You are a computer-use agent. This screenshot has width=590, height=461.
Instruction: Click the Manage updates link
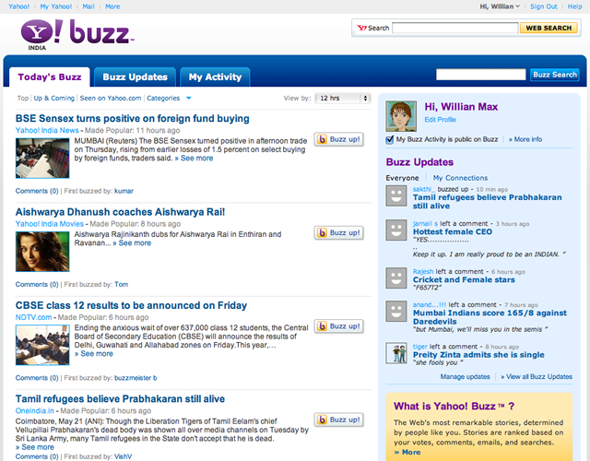[465, 377]
